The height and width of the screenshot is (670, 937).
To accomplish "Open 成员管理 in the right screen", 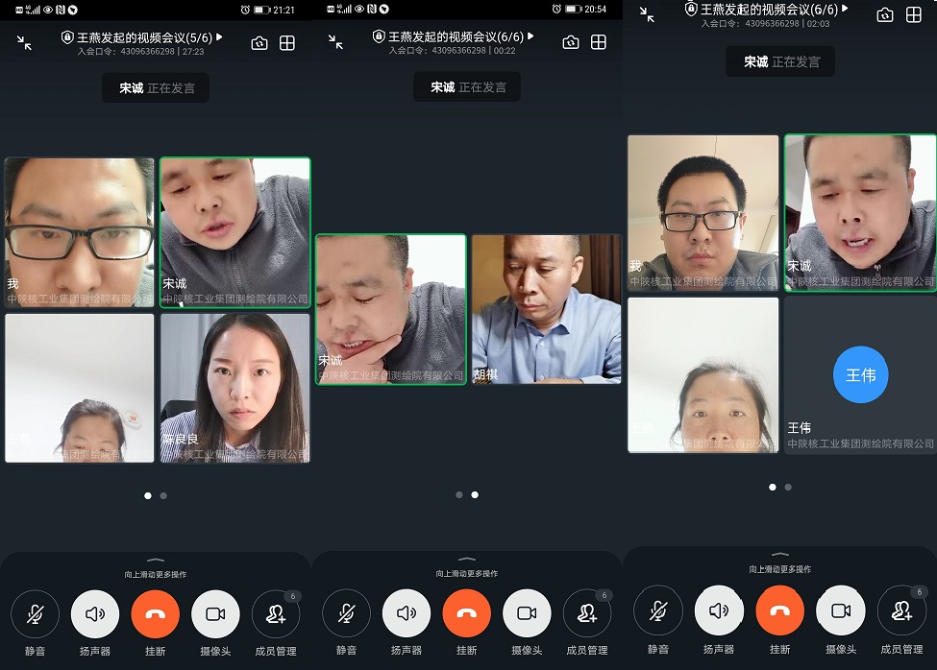I will click(x=901, y=610).
